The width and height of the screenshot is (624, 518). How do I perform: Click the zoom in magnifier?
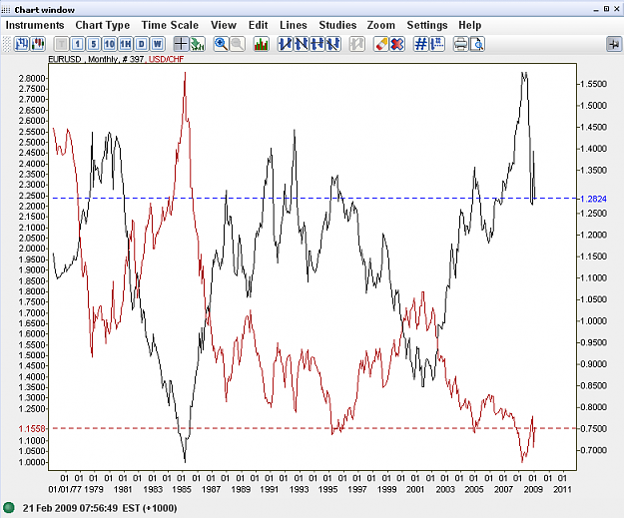(x=221, y=44)
